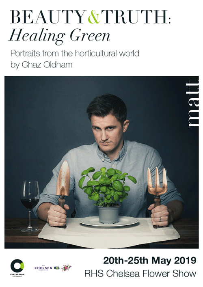Click the M&G sponsor logo
Screen dimensions: 203x287
57,268
